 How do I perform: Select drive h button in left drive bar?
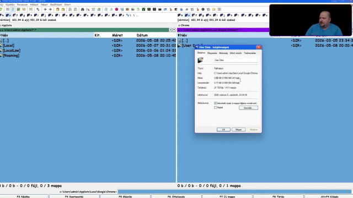coord(29,15)
